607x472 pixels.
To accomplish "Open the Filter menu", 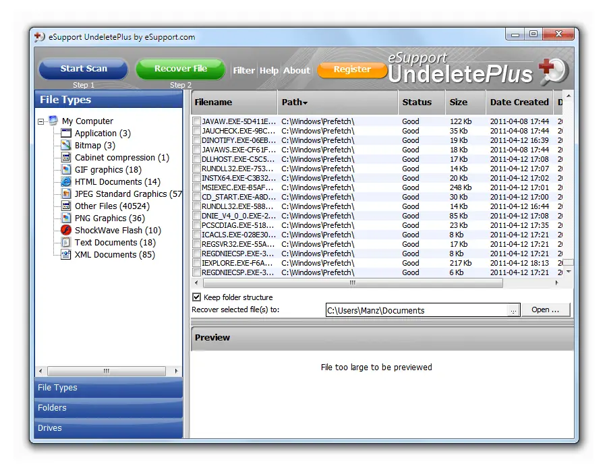I will 243,70.
